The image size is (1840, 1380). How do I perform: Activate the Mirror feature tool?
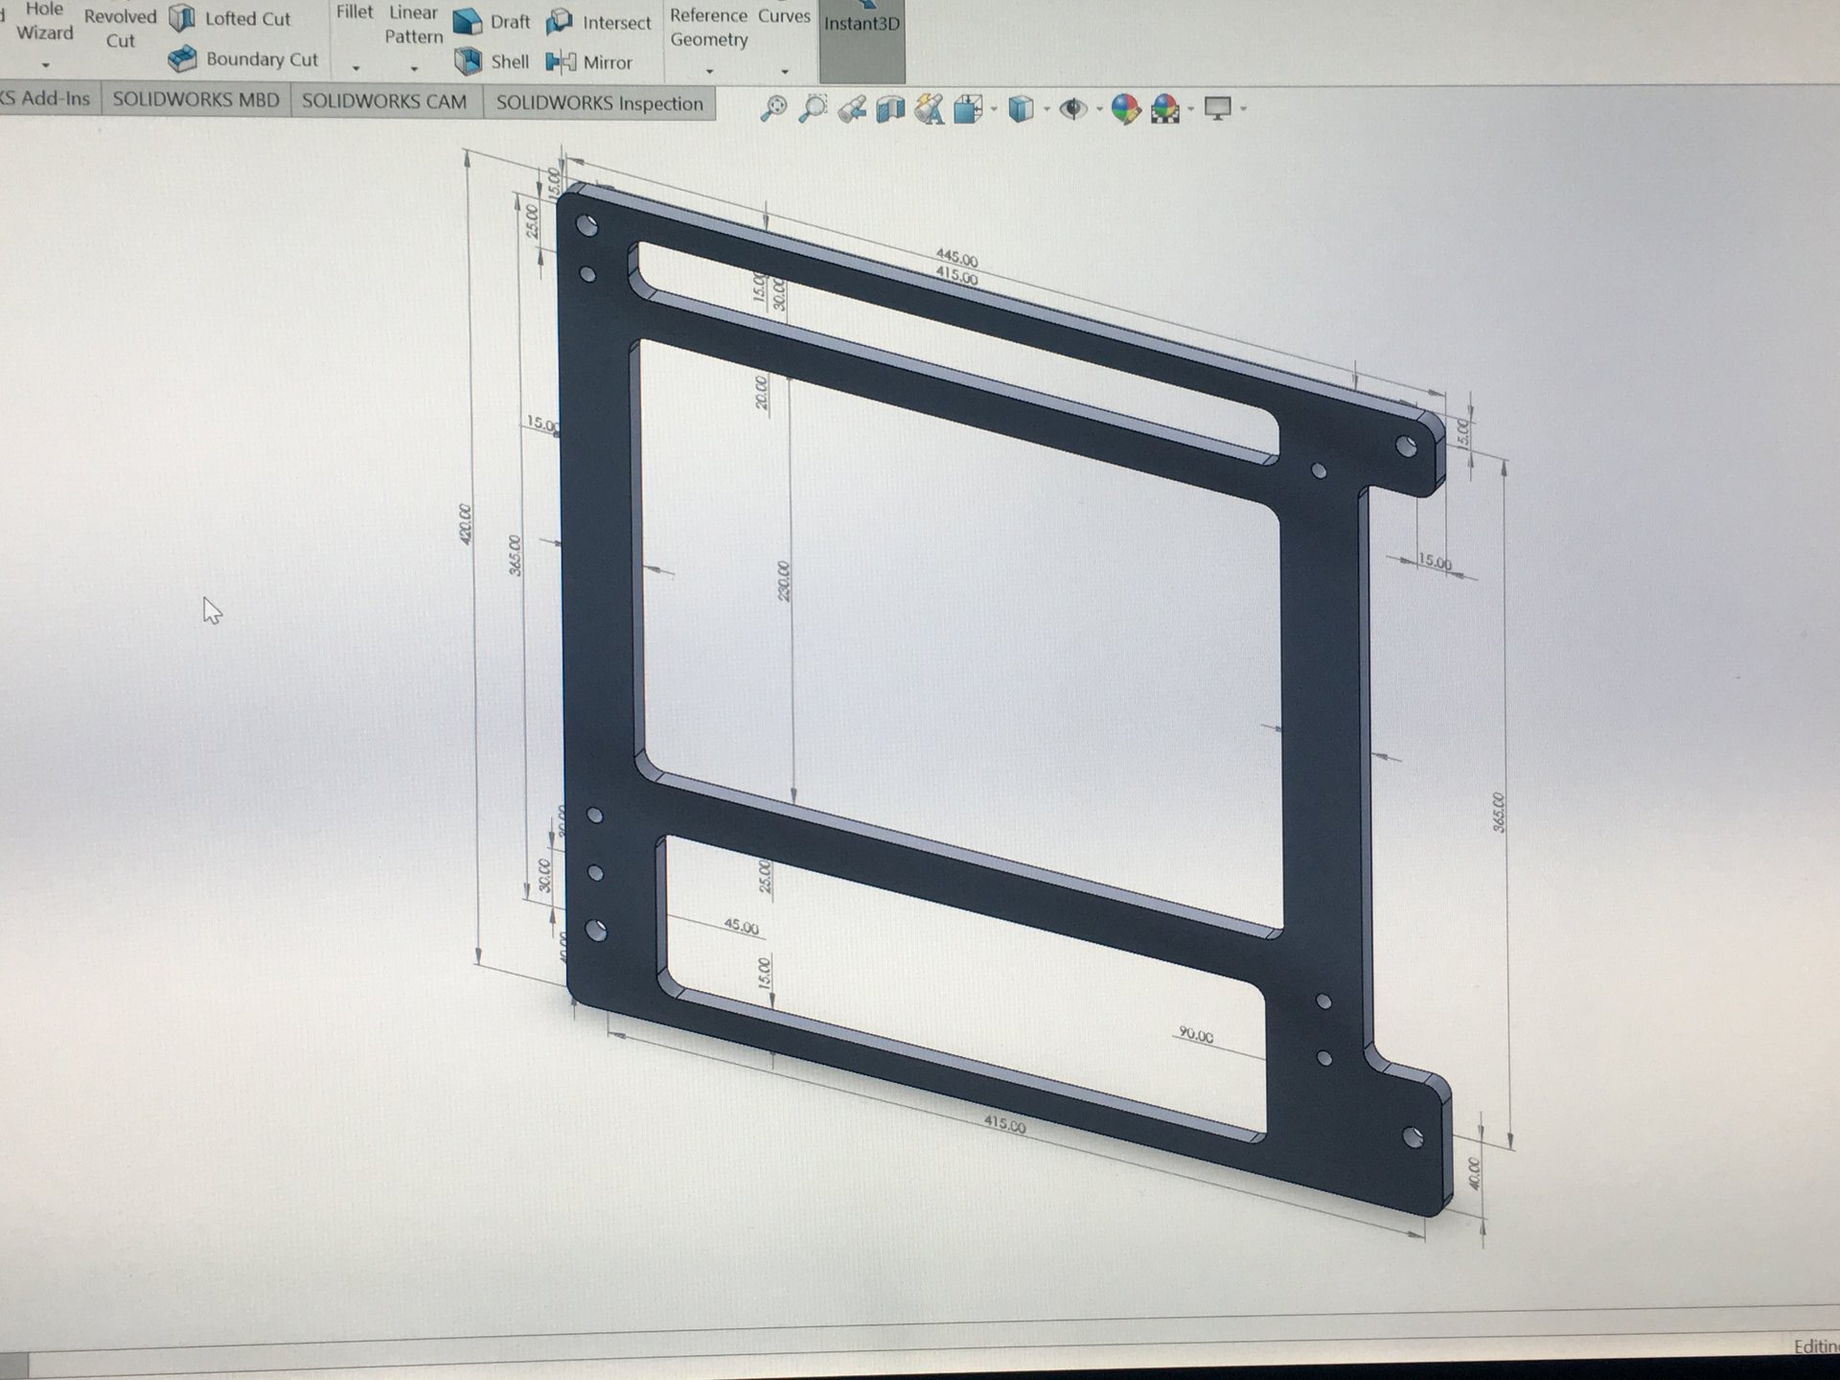[x=588, y=62]
